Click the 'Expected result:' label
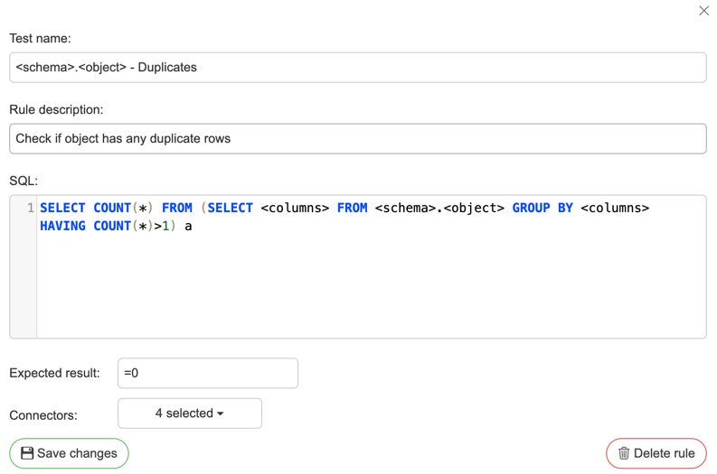 coord(54,373)
